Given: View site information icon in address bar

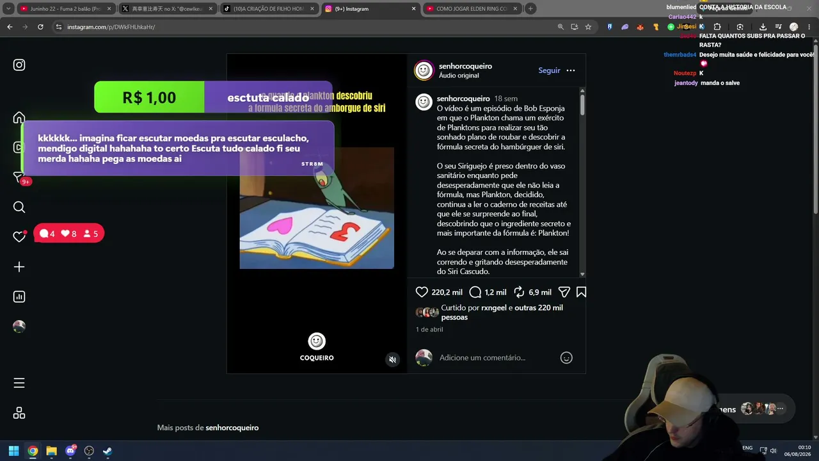Looking at the screenshot, I should coord(58,27).
